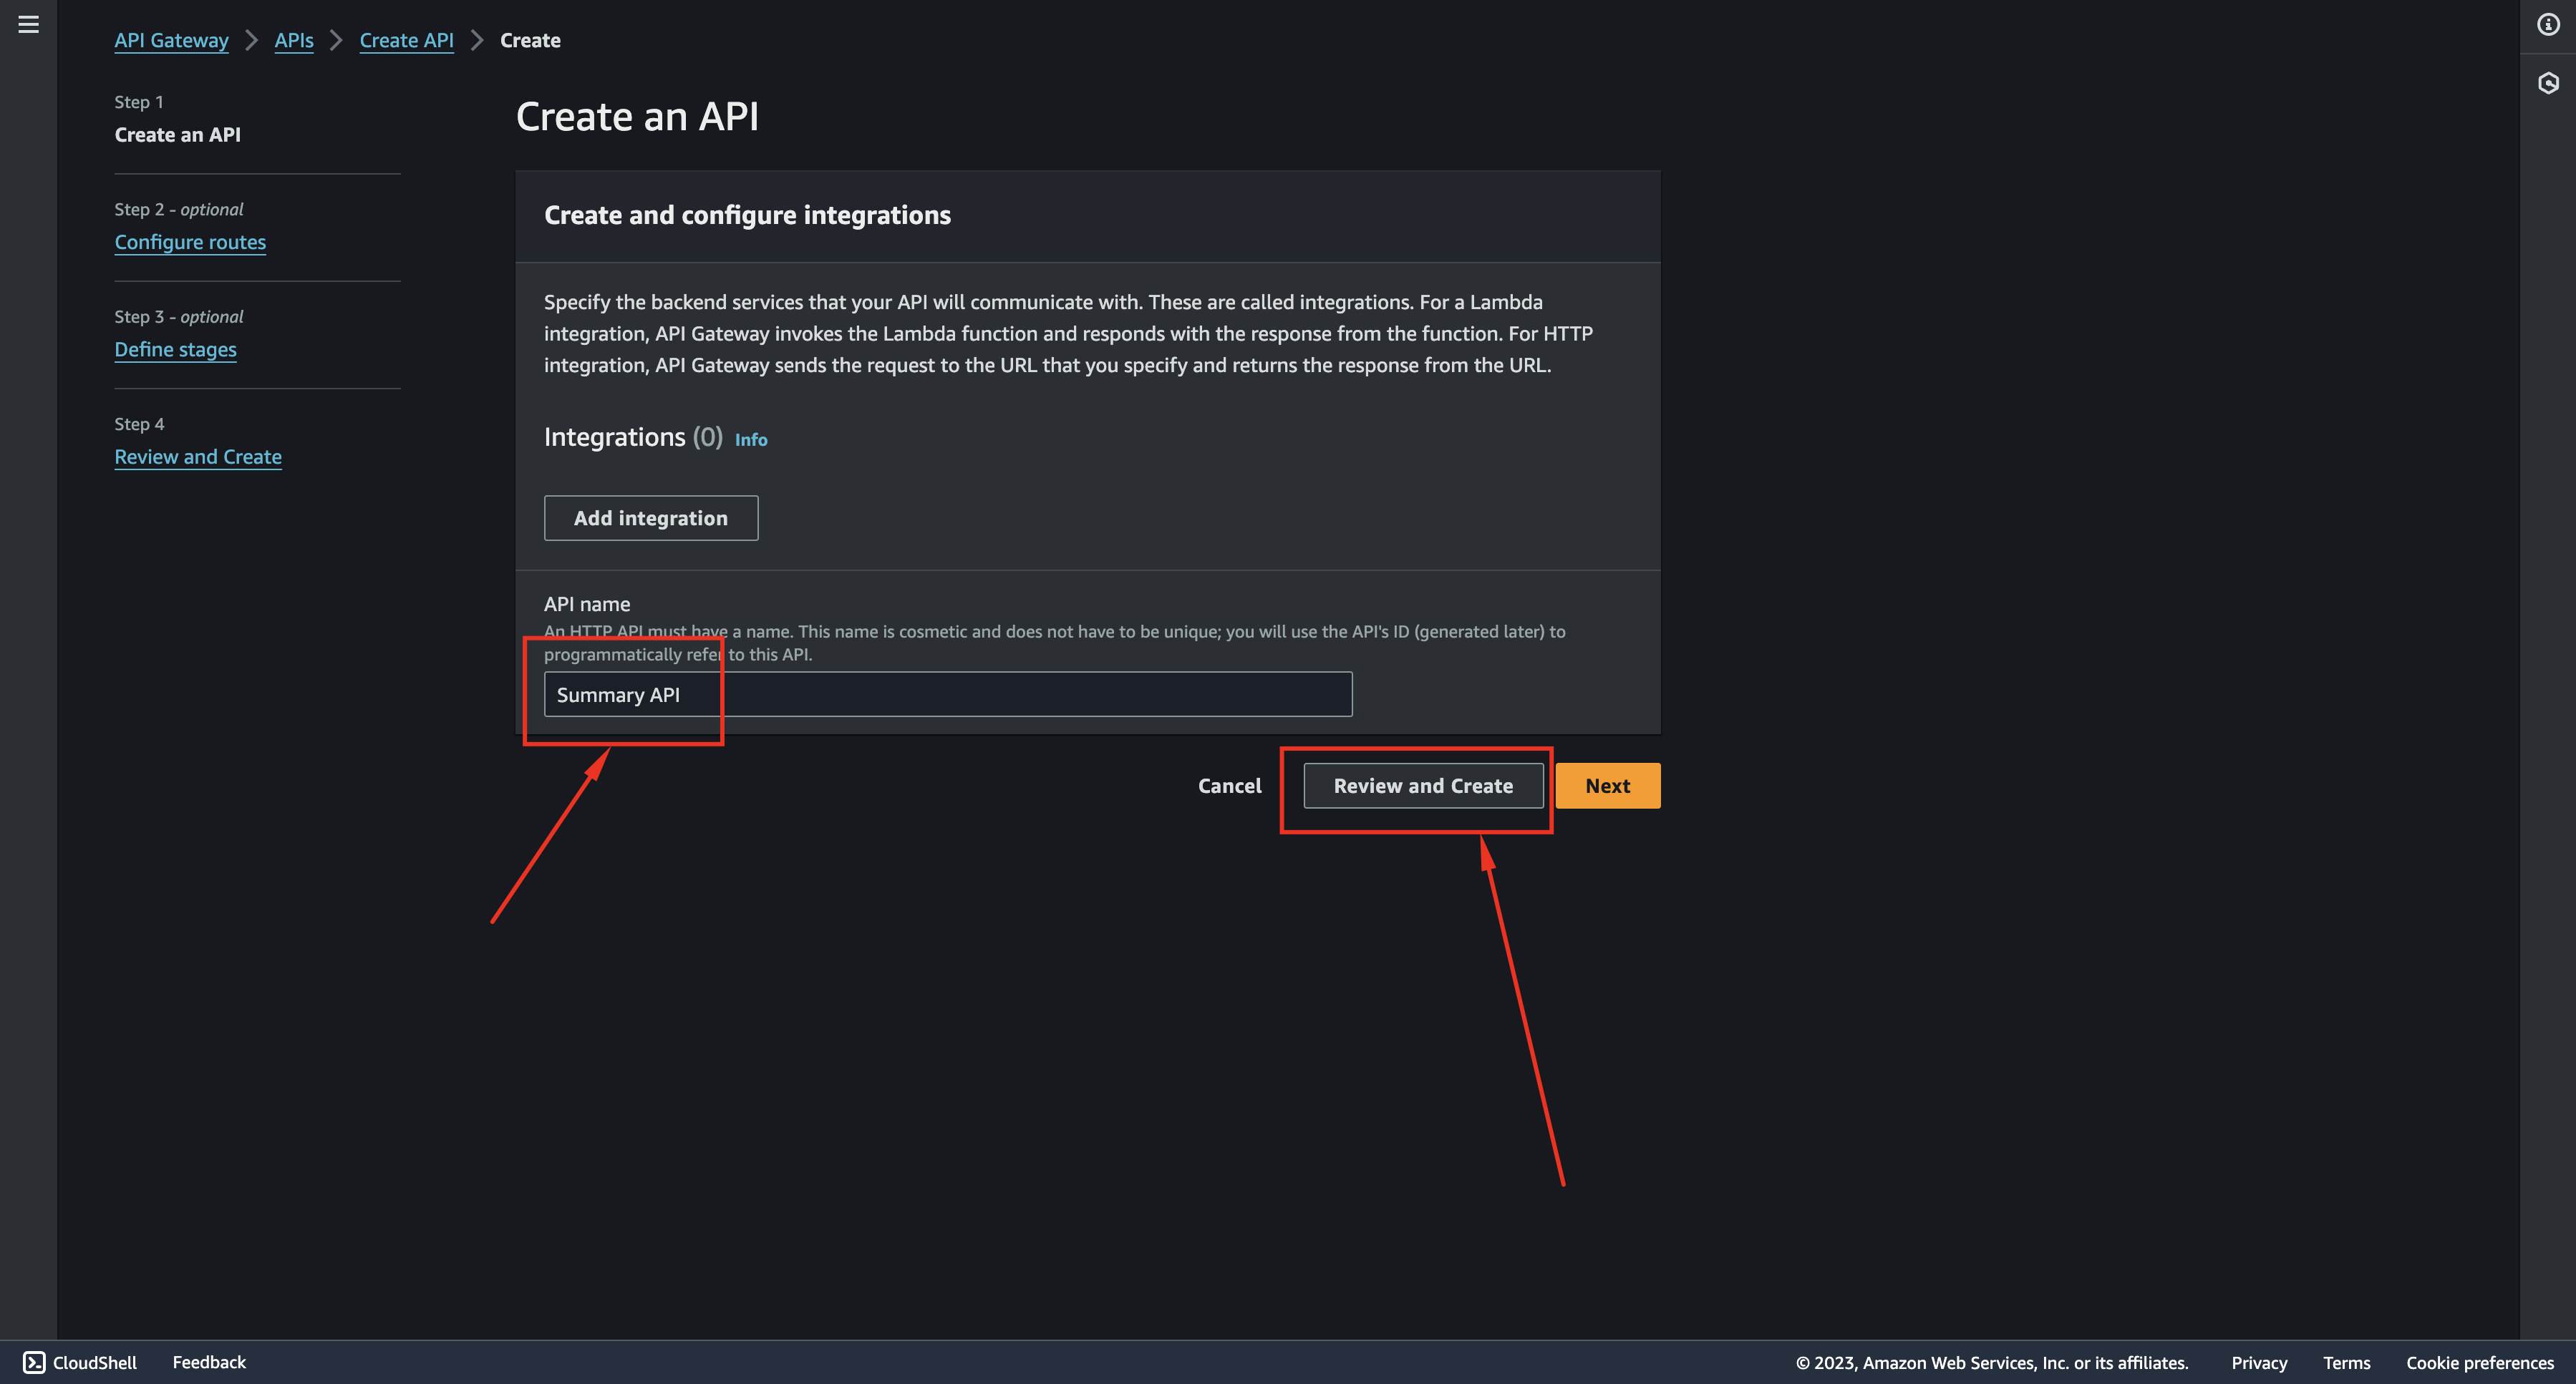Click Info link next to Integrations

point(751,439)
